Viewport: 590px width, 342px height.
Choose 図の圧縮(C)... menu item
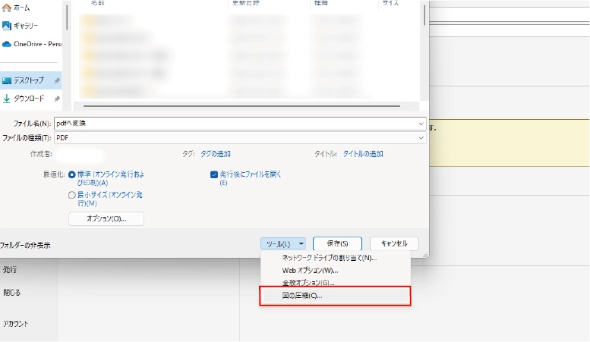(335, 296)
